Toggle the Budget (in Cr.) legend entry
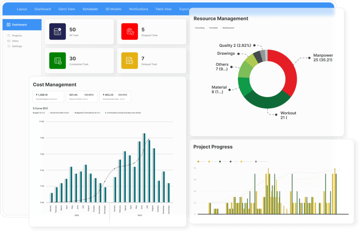The height and width of the screenshot is (233, 361). [x=39, y=113]
